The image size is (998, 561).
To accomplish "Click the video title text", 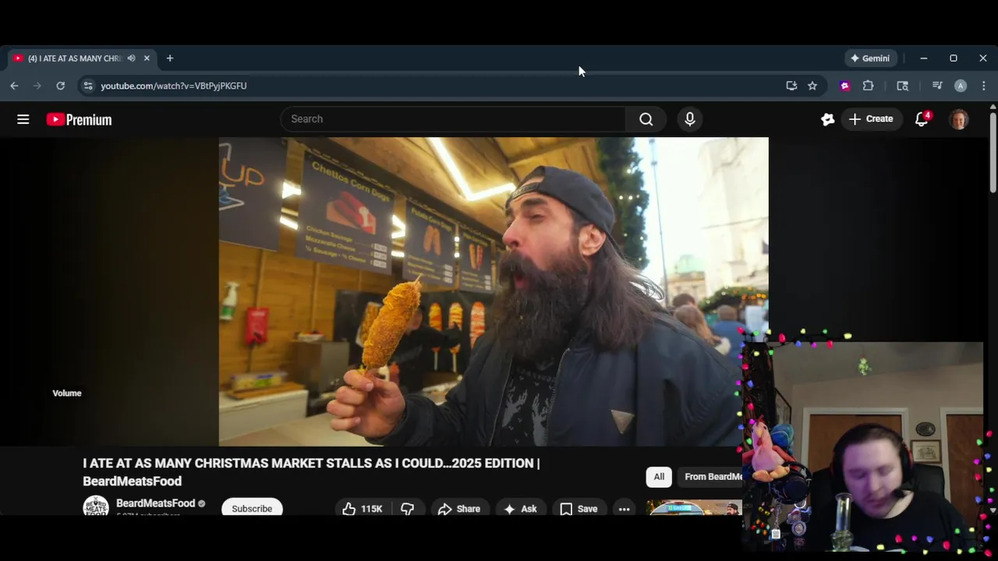I will pyautogui.click(x=311, y=472).
